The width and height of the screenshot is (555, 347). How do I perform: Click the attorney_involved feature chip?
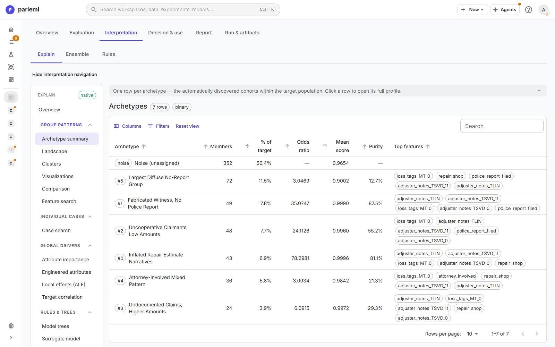click(457, 276)
